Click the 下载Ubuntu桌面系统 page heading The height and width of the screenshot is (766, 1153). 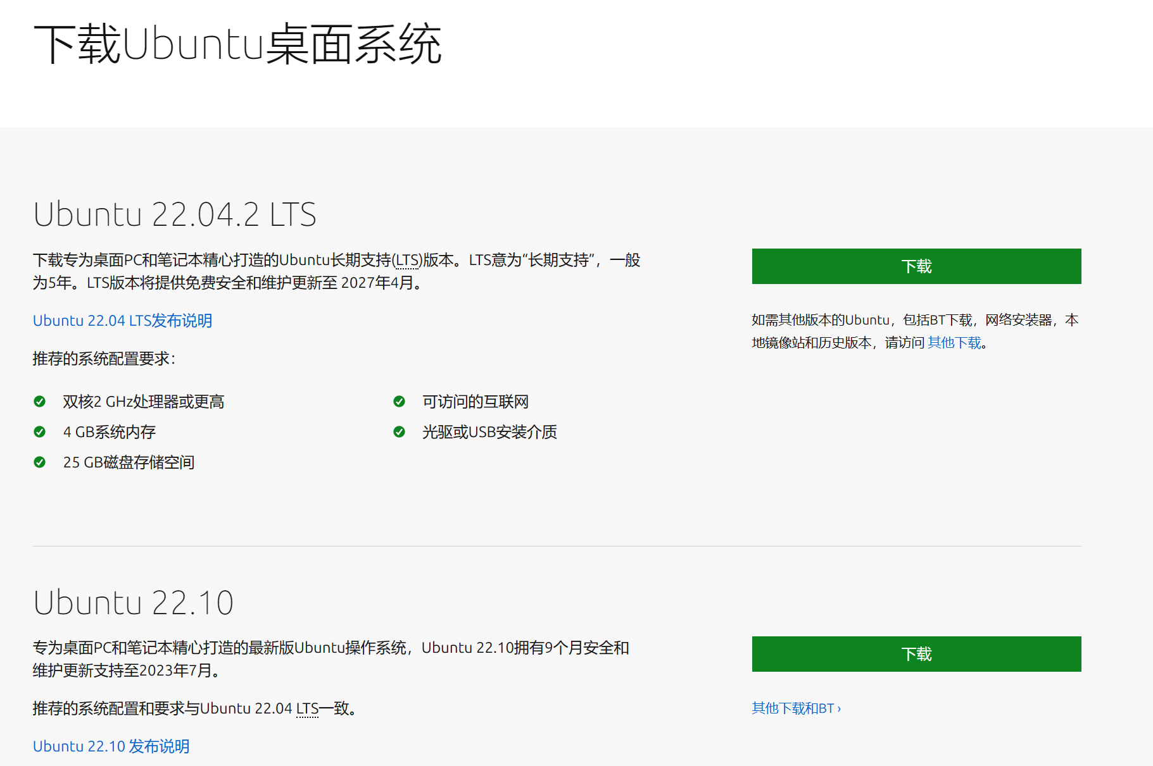click(237, 44)
